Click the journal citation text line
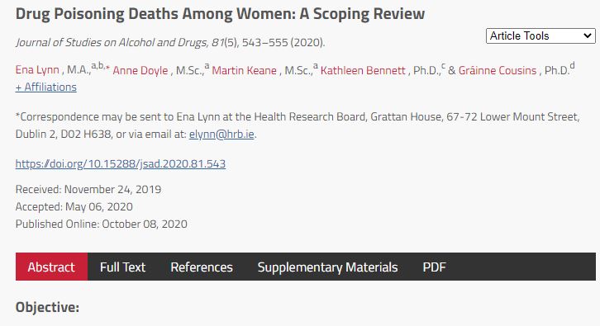Viewport: 600px width, 326px height. [170, 42]
